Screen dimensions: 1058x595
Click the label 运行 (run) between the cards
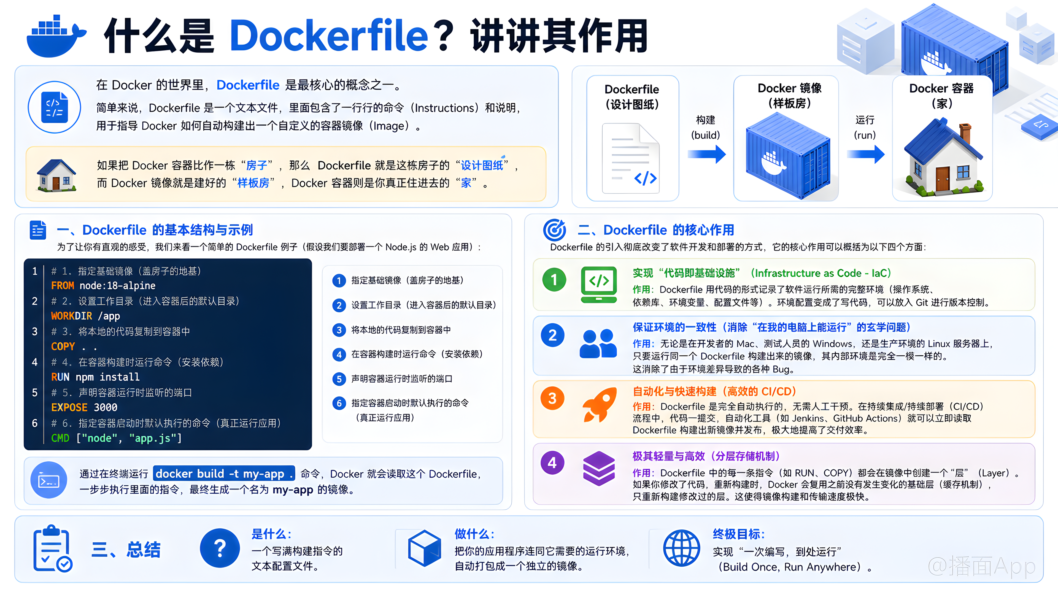pos(865,127)
